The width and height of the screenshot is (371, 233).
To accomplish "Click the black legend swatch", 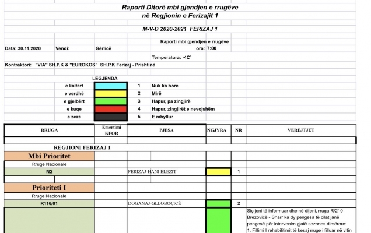I will (x=111, y=117).
